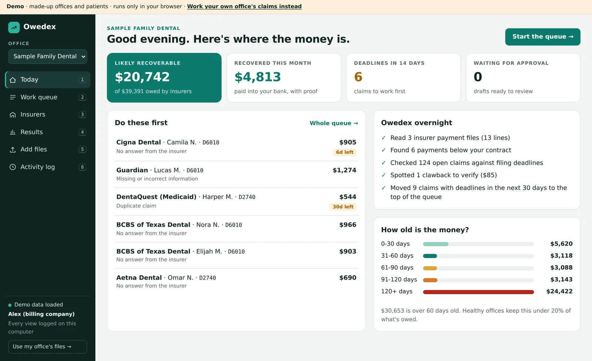592x361 pixels.
Task: Open the BCBS of Texas Nora N. claim
Action: 236,229
